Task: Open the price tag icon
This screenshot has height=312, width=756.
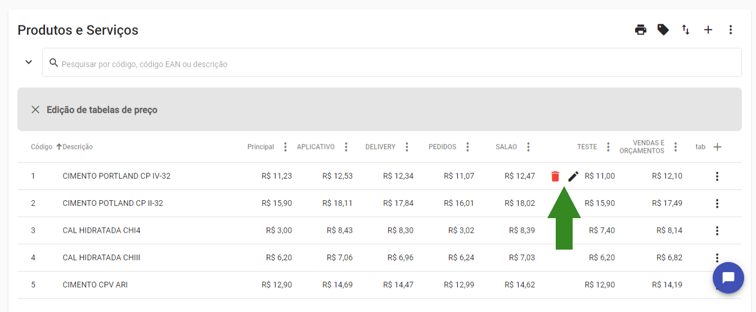Action: coord(663,30)
